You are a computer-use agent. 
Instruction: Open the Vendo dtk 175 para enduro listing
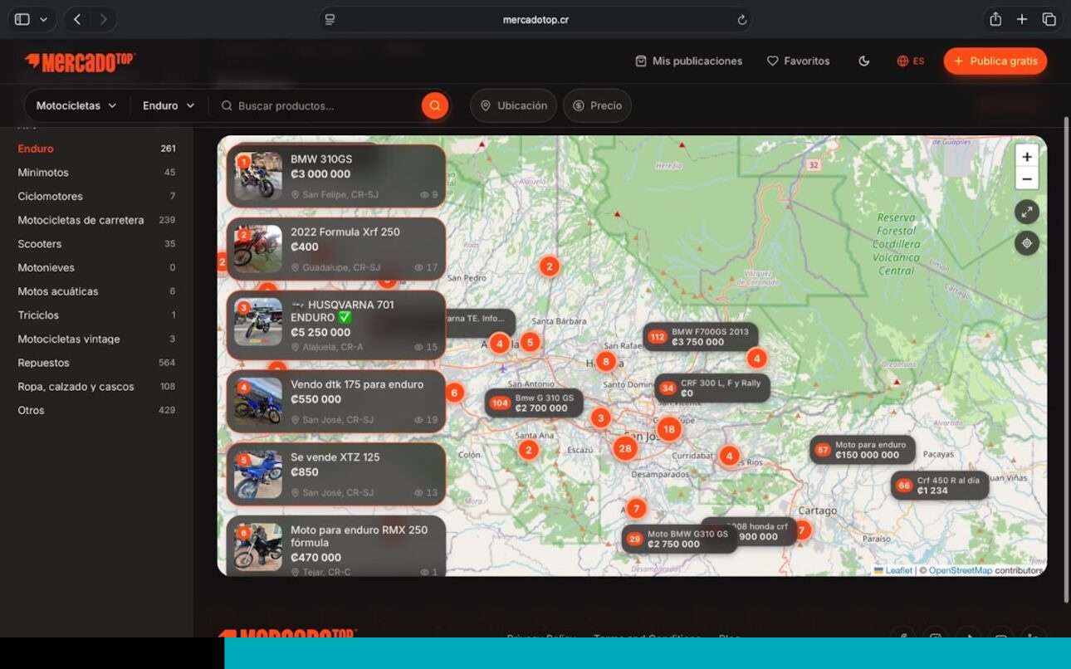tap(336, 402)
